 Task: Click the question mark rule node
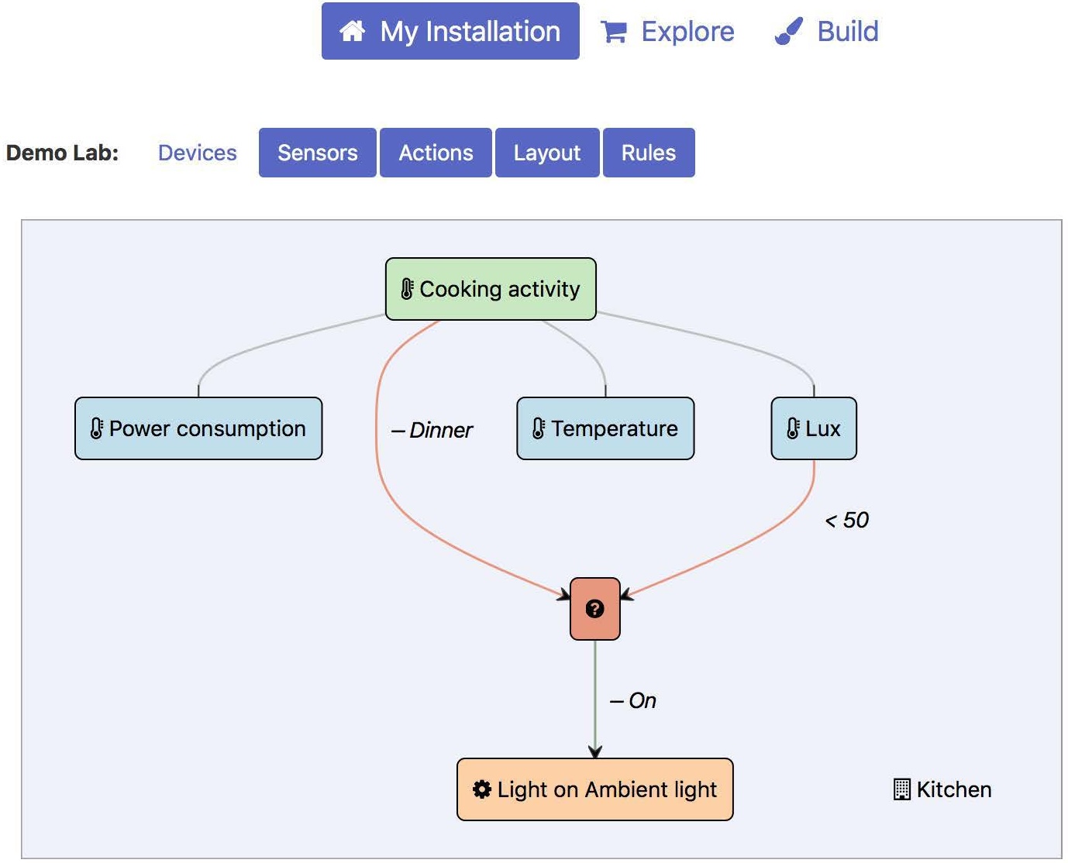coord(595,609)
